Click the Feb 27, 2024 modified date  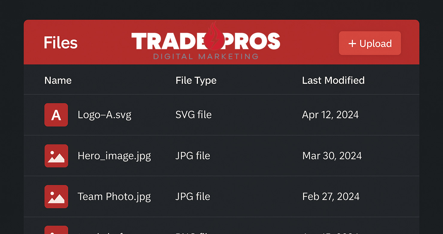tap(331, 196)
